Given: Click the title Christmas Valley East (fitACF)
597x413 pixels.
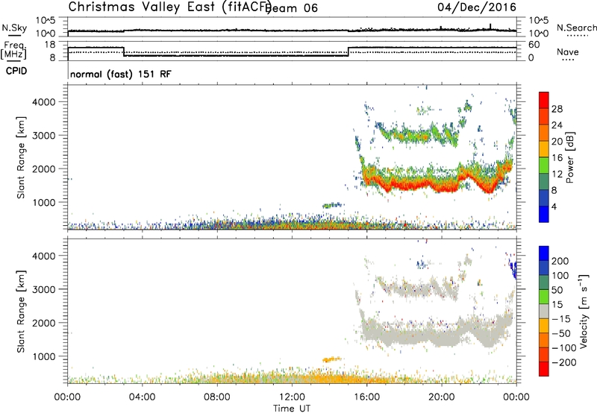Looking at the screenshot, I should pos(169,7).
